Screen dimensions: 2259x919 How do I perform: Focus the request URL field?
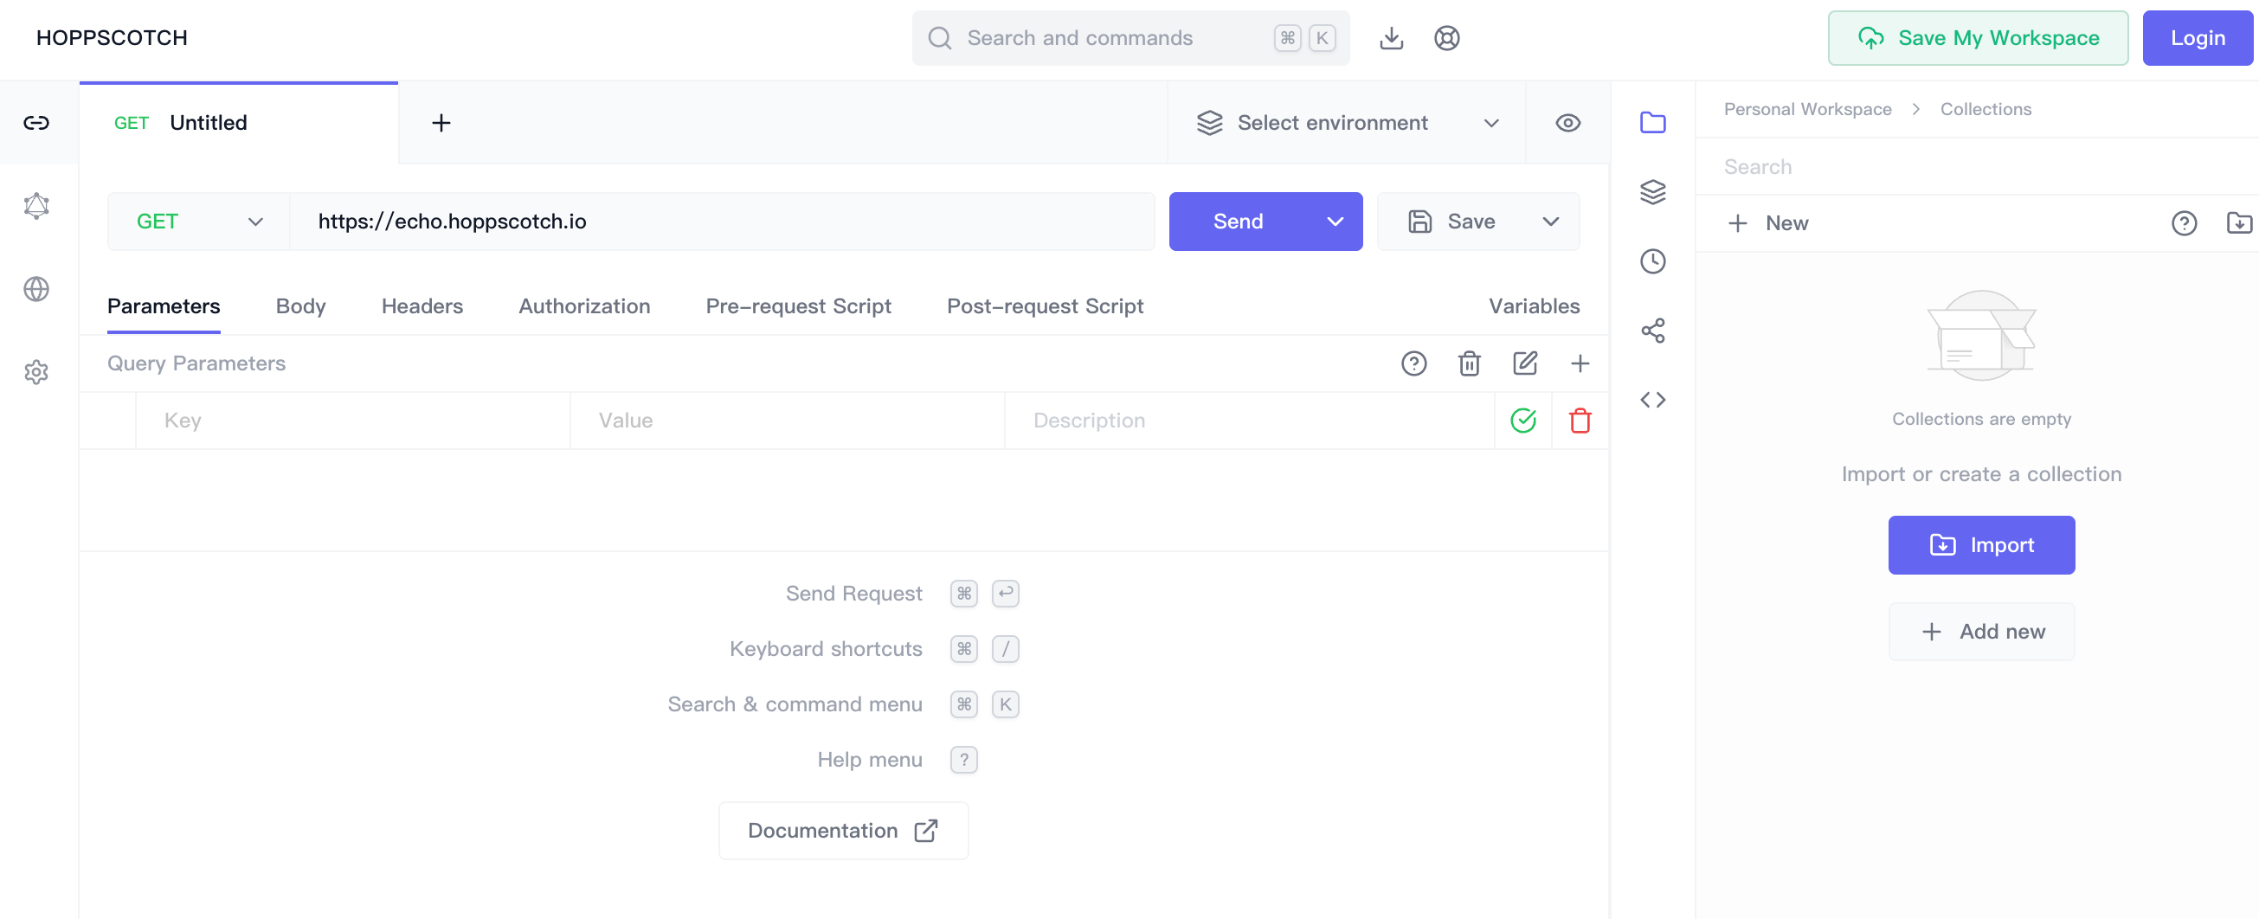722,222
